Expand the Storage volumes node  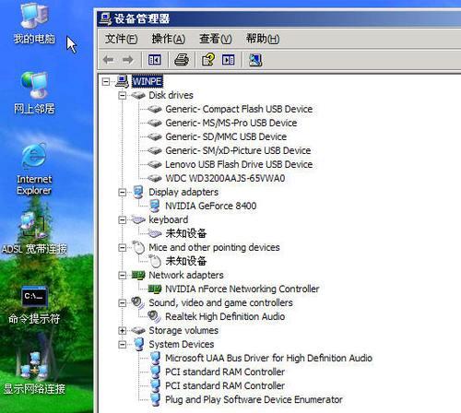(x=123, y=331)
